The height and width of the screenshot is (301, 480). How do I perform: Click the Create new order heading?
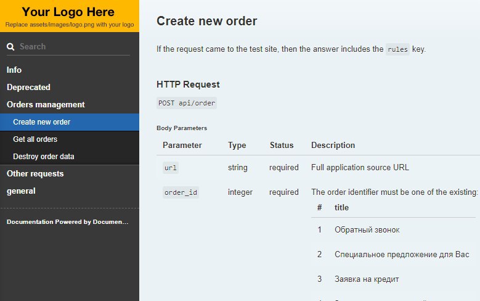pyautogui.click(x=206, y=21)
